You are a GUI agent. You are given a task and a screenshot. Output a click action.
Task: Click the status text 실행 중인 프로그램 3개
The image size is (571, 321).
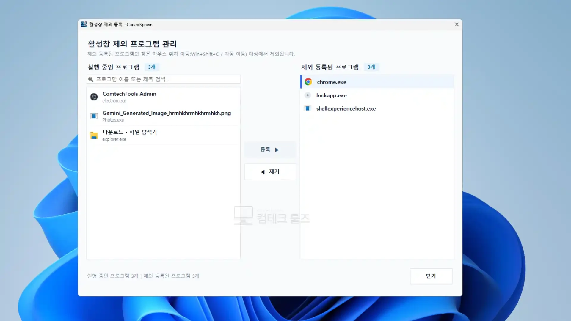(113, 276)
